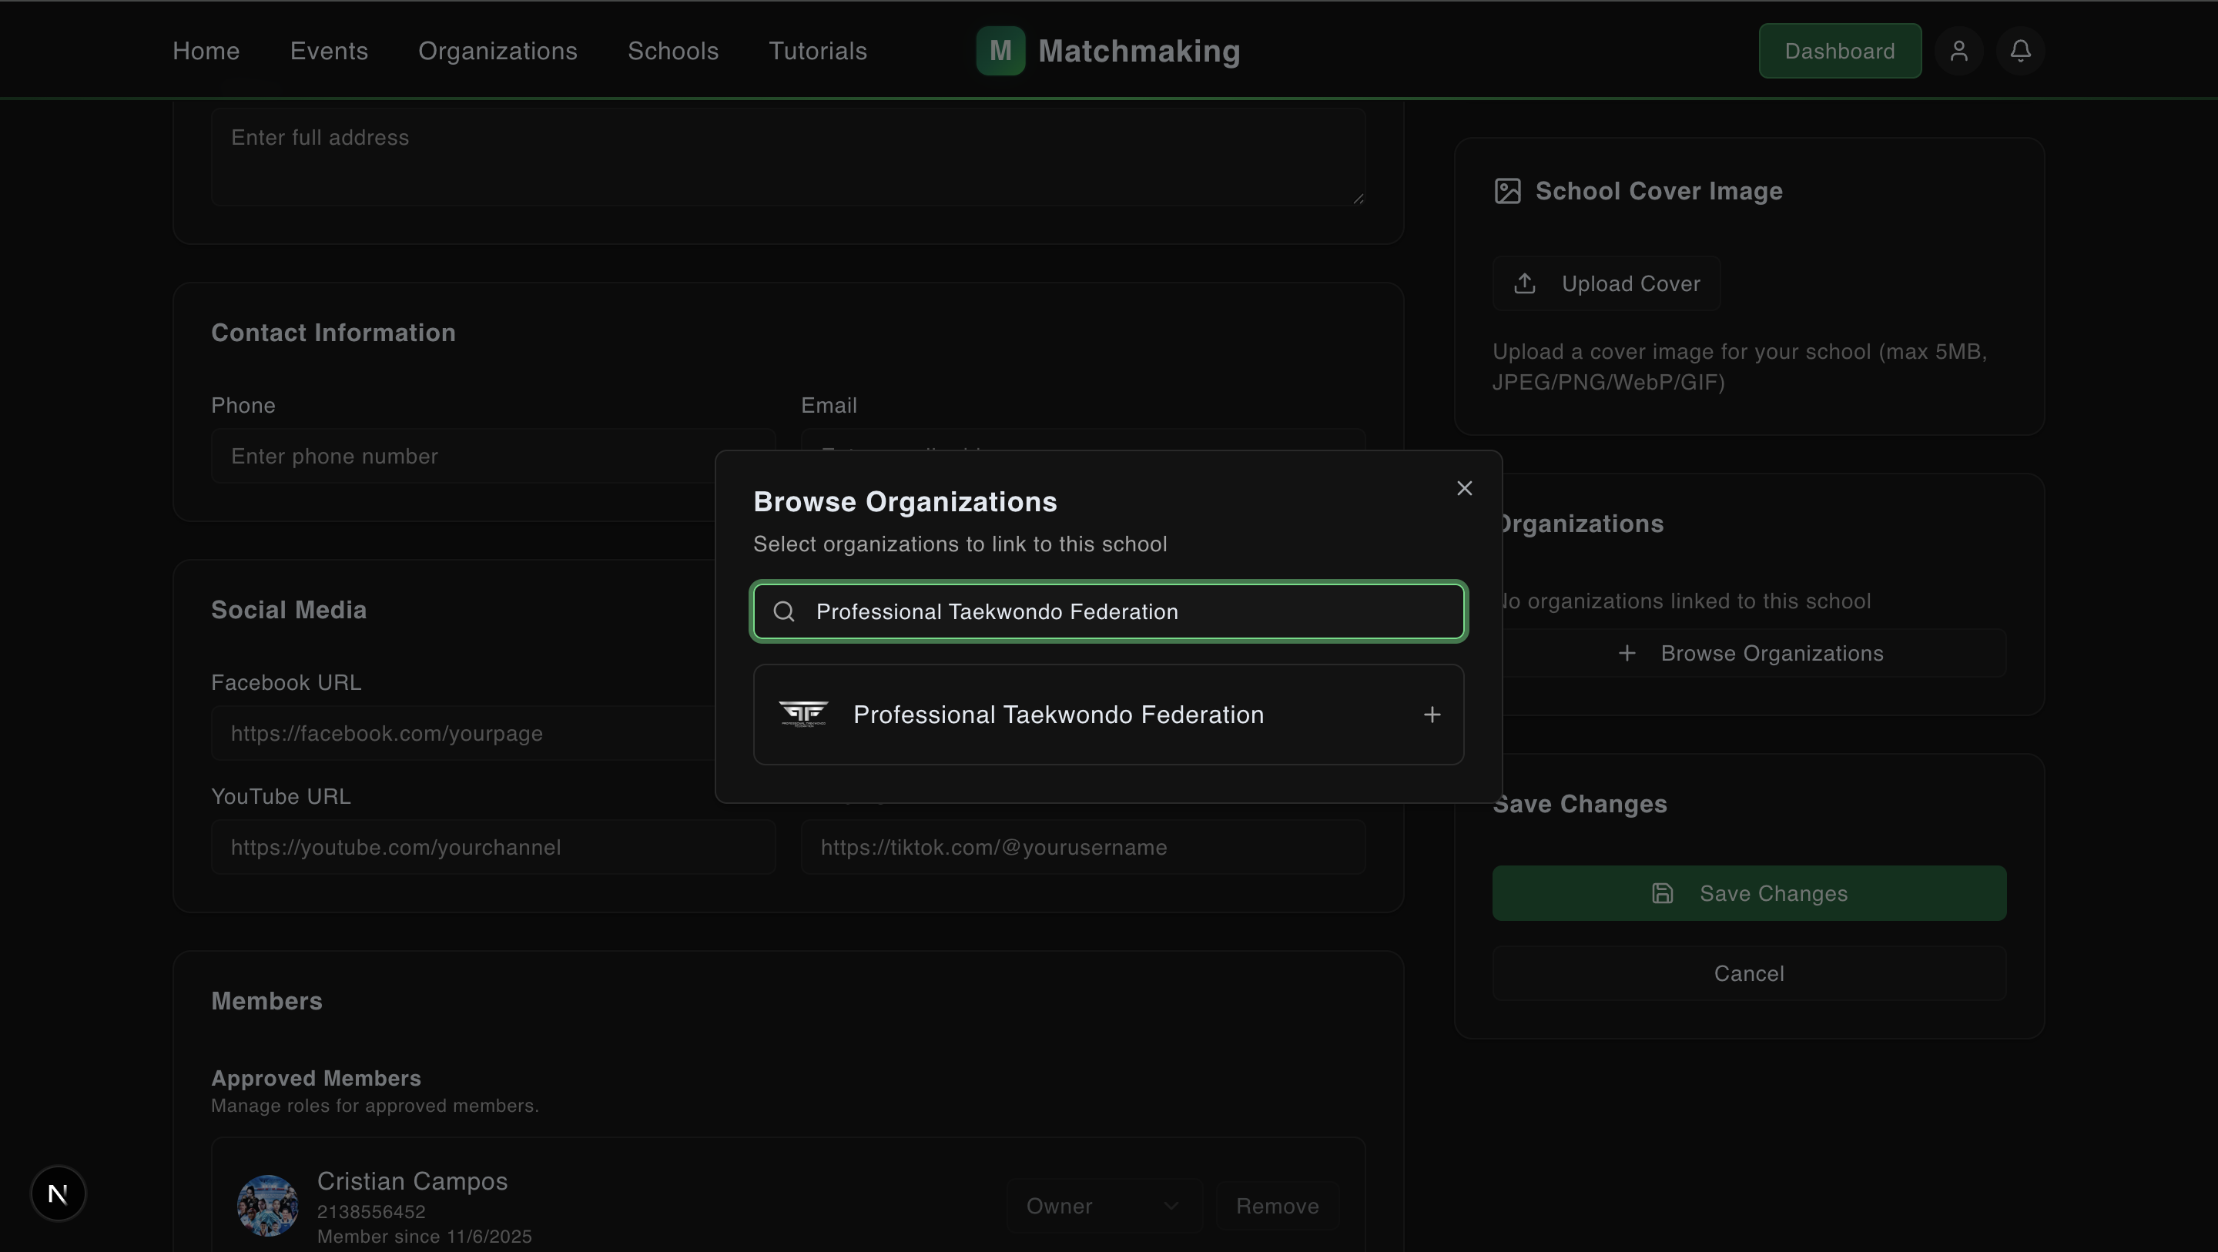Click Cristian Campos's avatar
This screenshot has width=2218, height=1252.
click(268, 1206)
